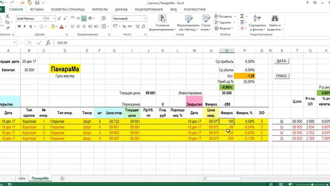
Task: Align cell content to top
Action: 73,19
